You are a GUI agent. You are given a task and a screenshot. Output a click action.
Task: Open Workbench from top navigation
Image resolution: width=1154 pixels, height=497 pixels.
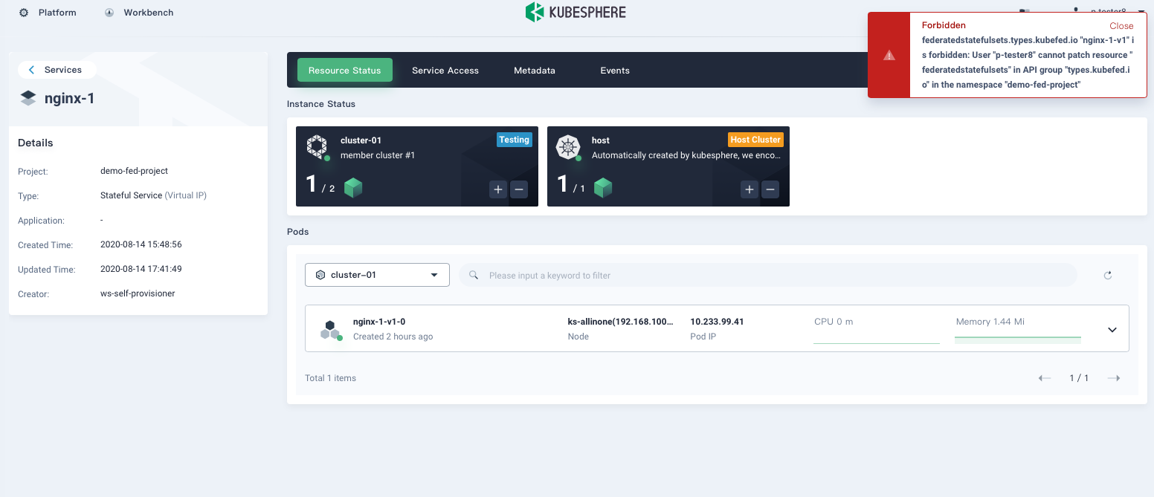139,13
